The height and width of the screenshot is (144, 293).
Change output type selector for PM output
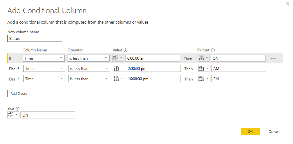pyautogui.click(x=204, y=79)
